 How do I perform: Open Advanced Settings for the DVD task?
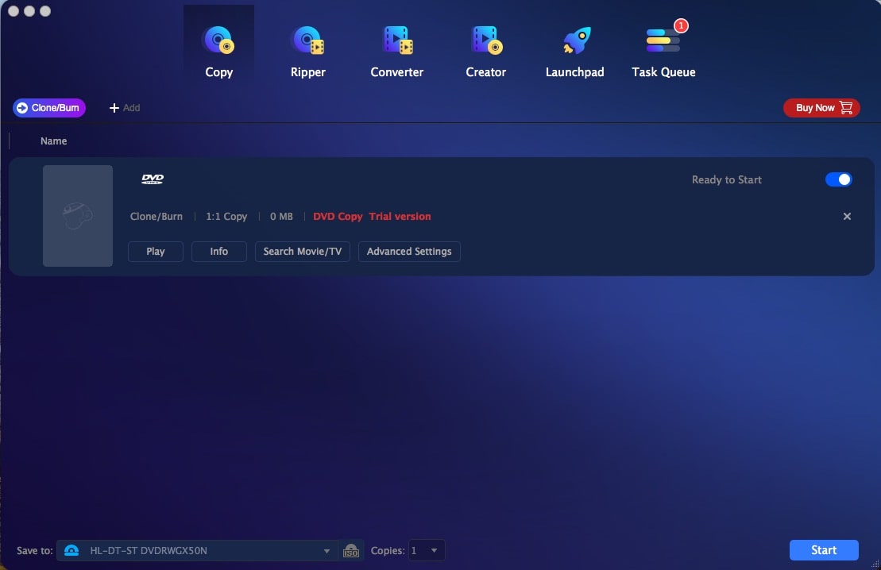tap(409, 252)
